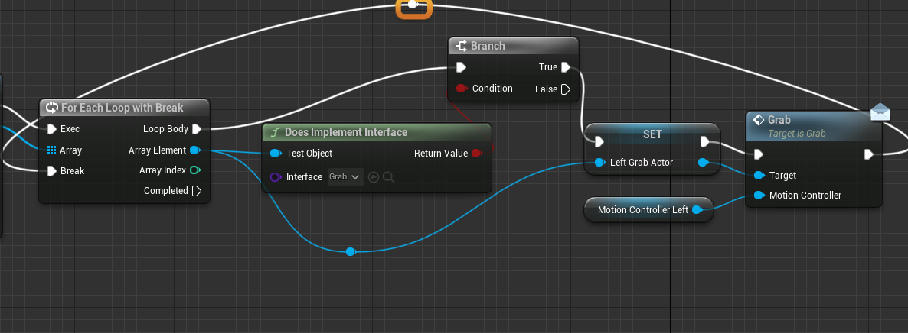Image resolution: width=908 pixels, height=333 pixels.
Task: Click the Array Element output pin
Action: coord(195,150)
